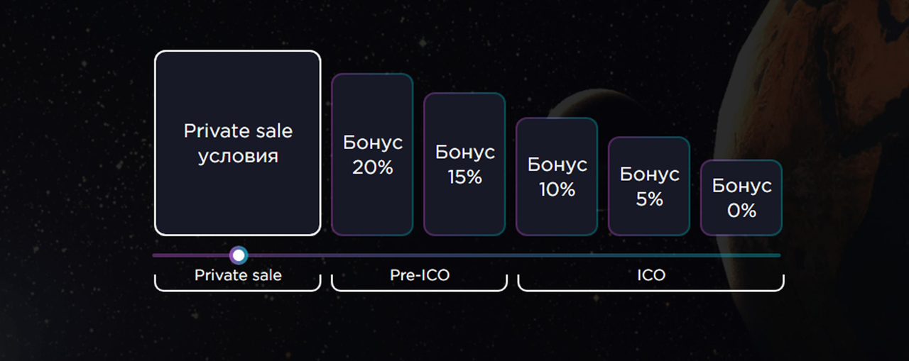
Task: Click the round timeline slider handle
Action: (x=239, y=255)
